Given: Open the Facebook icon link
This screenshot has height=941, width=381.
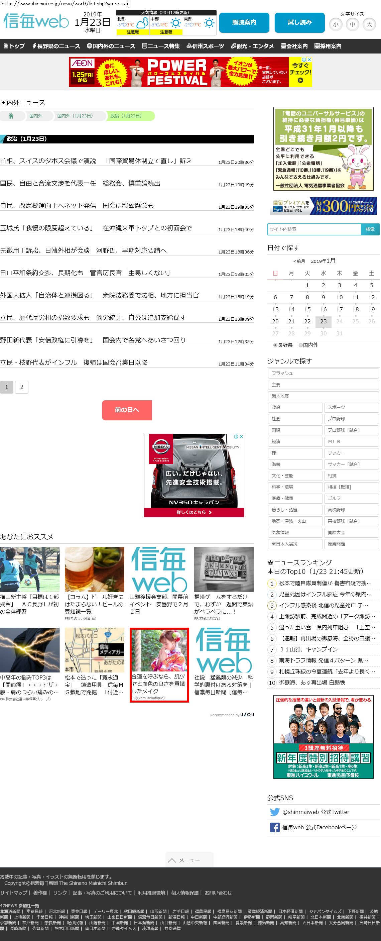Looking at the screenshot, I should click(274, 827).
